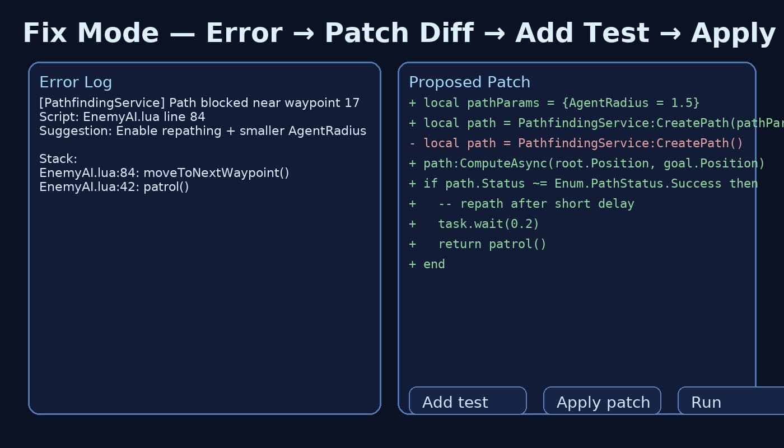
Task: Select the path.Status check diff line
Action: 583,184
